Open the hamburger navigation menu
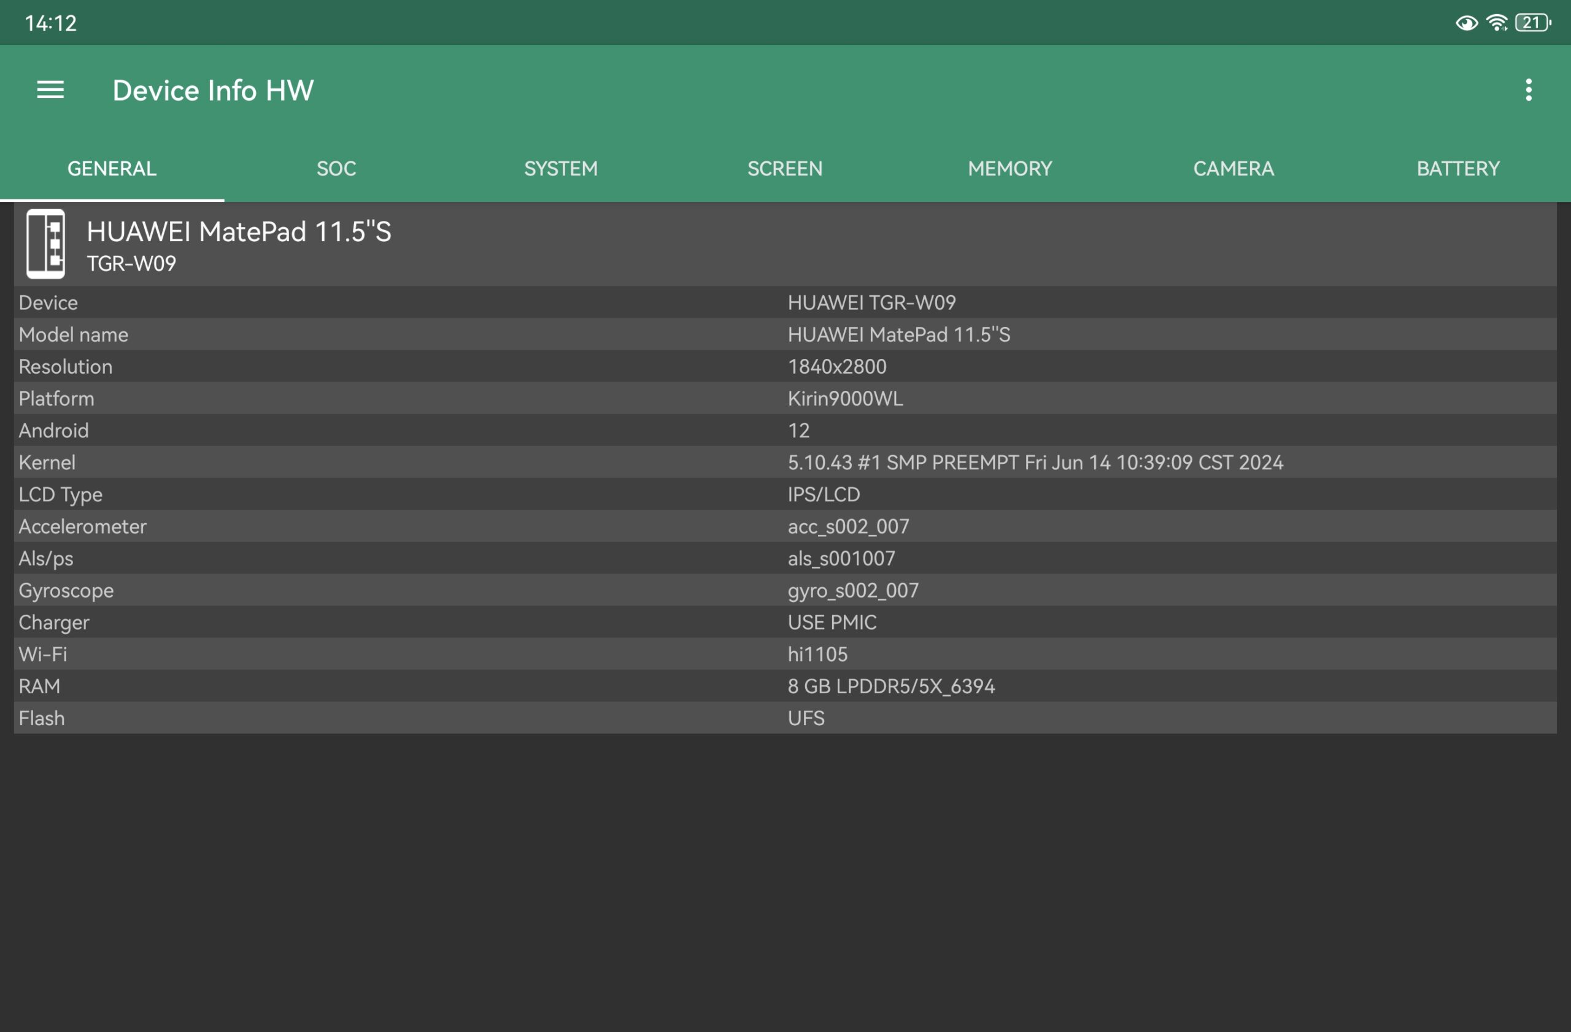Viewport: 1571px width, 1032px height. click(x=50, y=90)
